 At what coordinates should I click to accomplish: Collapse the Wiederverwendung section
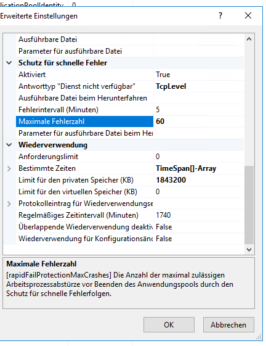[x=9, y=145]
